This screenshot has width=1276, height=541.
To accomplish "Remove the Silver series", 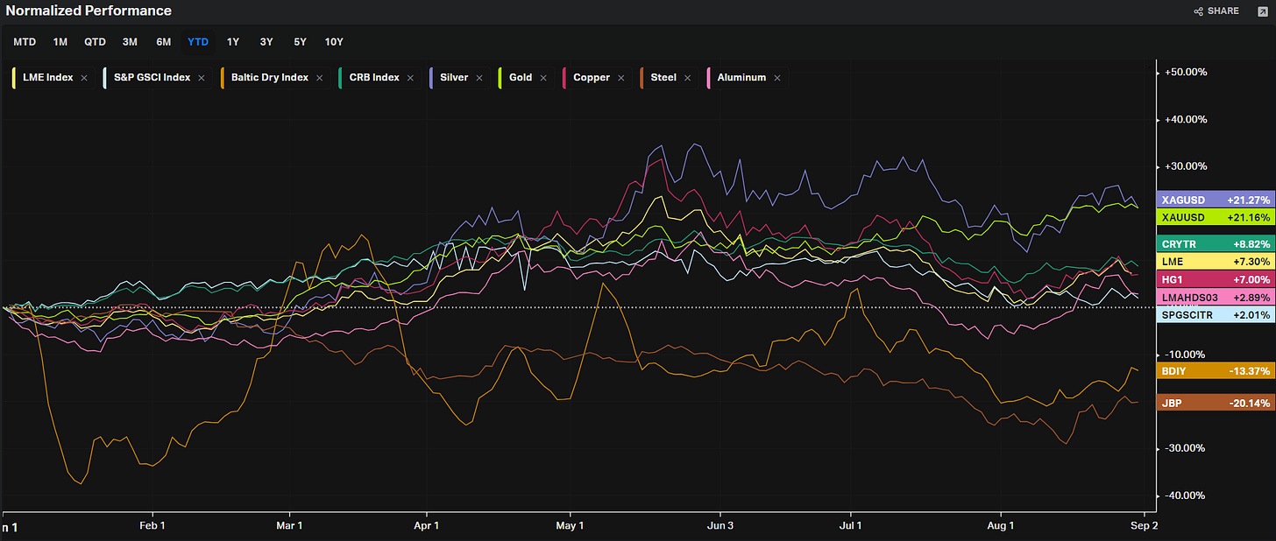I will (x=478, y=78).
